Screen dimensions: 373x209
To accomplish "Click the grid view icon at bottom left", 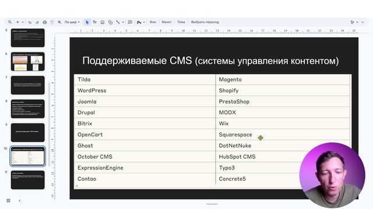I will click(8, 200).
